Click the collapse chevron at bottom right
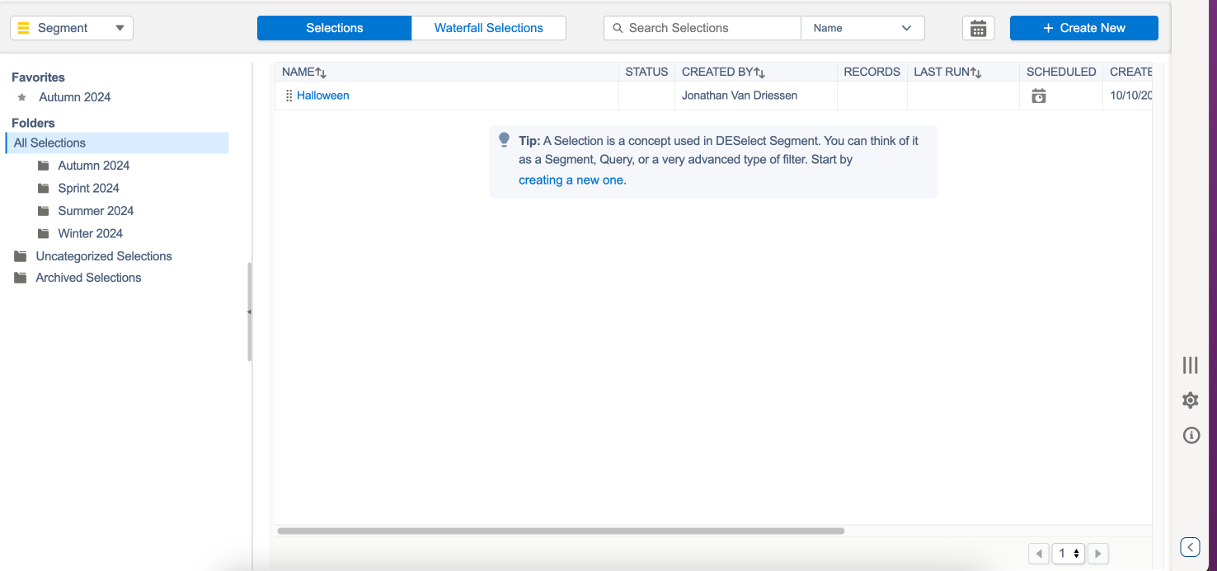 click(1190, 546)
